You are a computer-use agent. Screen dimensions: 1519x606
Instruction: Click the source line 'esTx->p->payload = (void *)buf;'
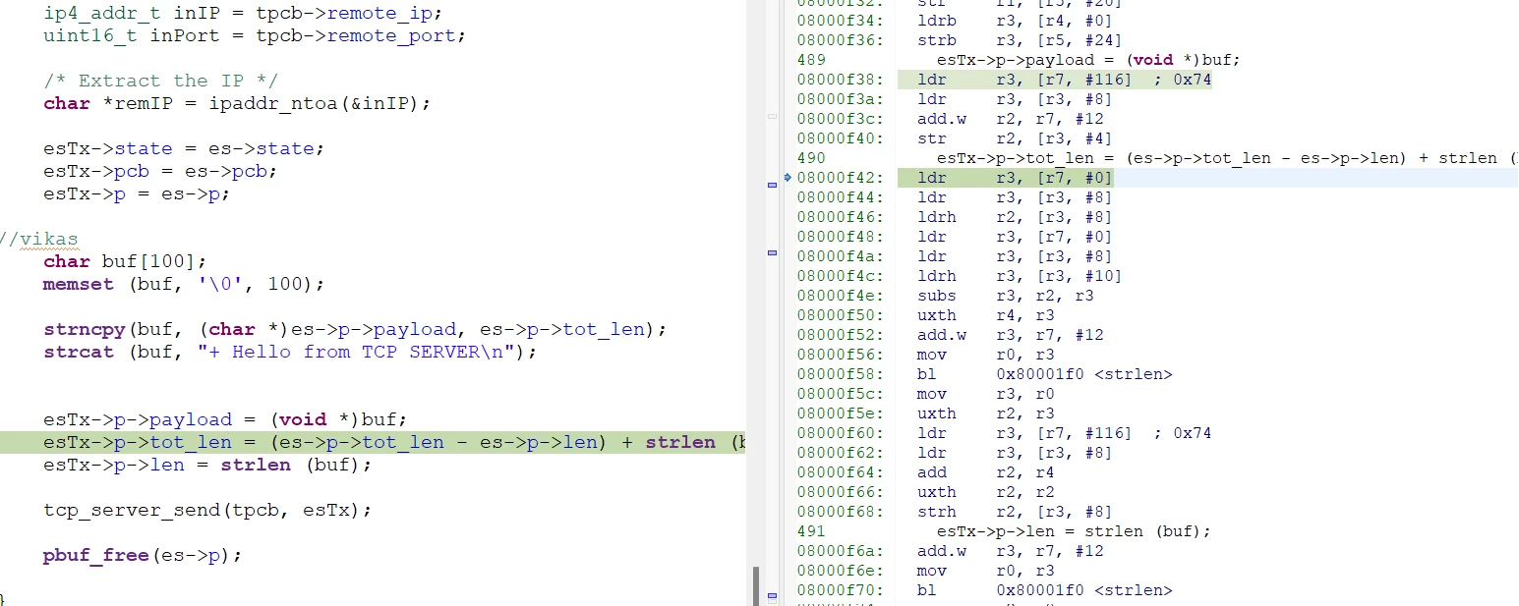pyautogui.click(x=225, y=420)
